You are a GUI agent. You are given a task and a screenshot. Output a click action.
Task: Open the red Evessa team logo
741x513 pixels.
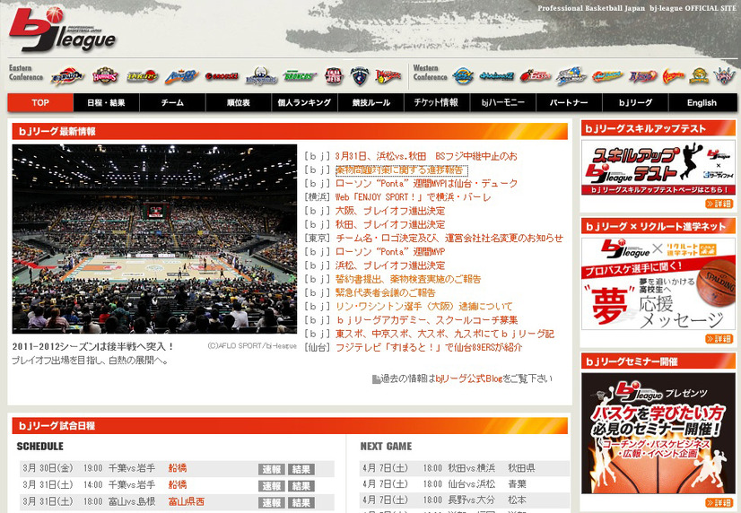(x=535, y=76)
